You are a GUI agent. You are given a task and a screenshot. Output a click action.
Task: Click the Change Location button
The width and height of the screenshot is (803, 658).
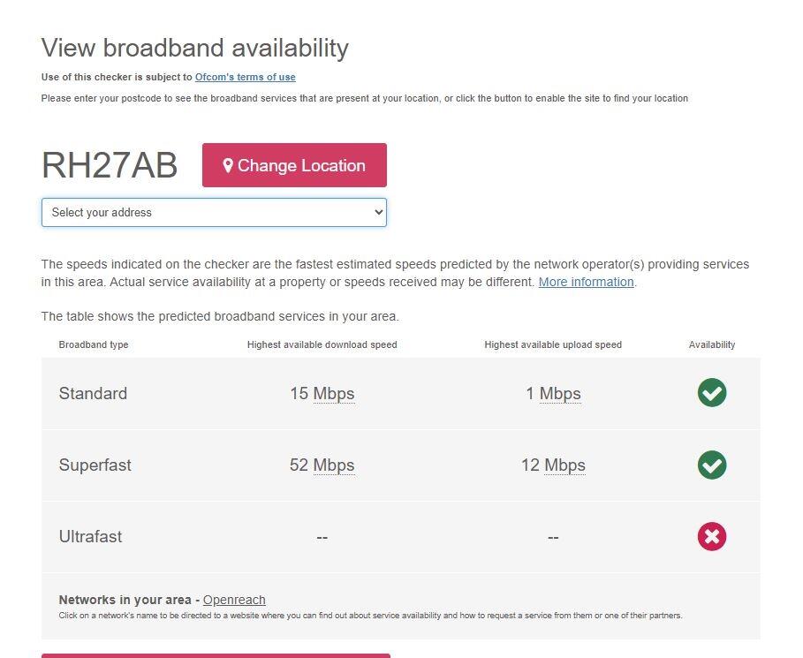[294, 164]
